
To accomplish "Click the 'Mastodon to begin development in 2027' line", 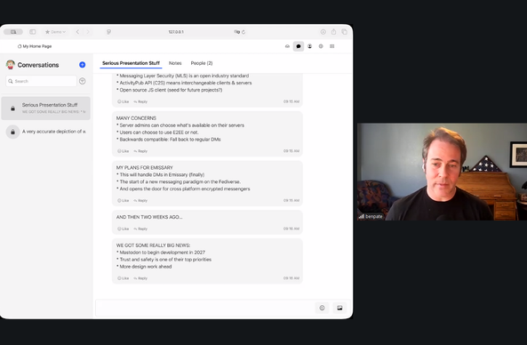I will click(161, 253).
